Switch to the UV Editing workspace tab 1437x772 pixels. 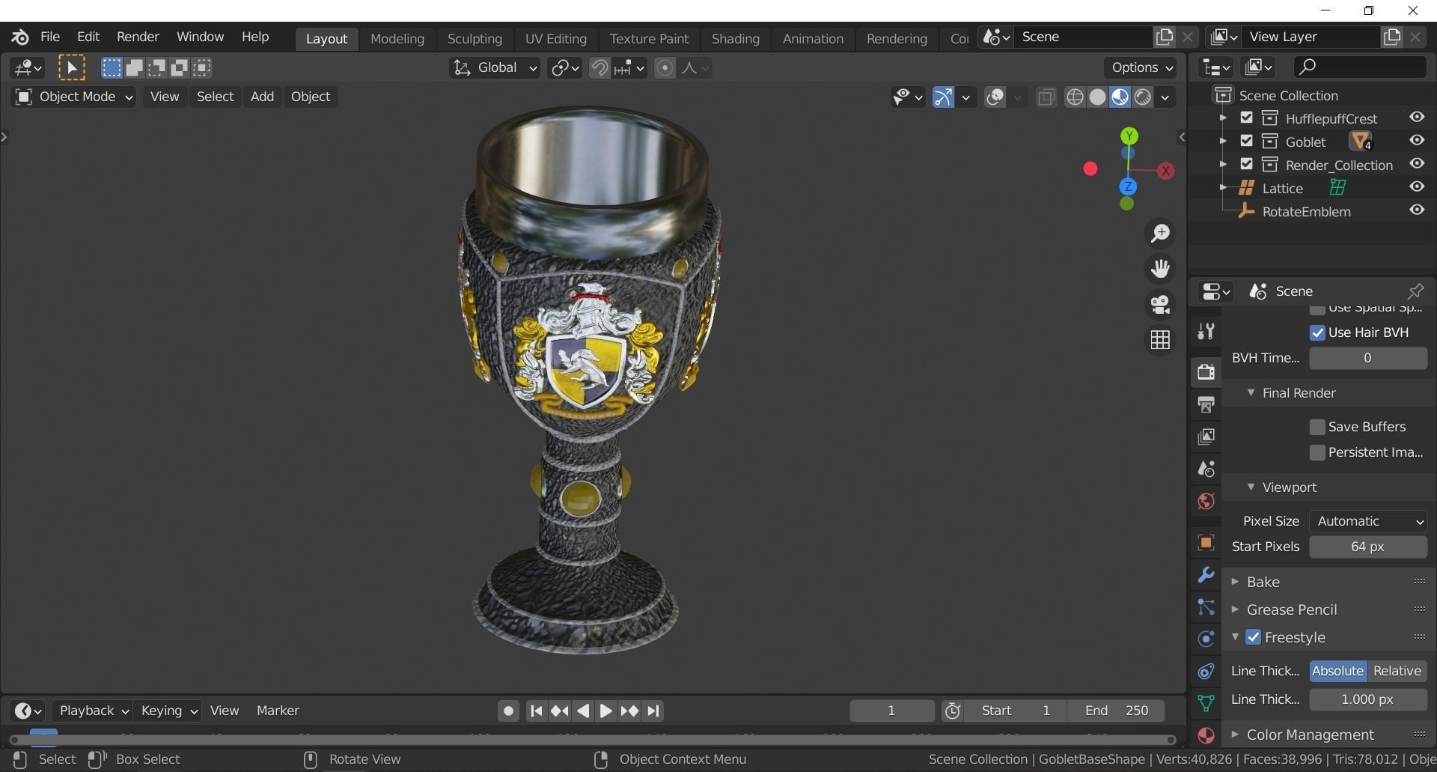[x=555, y=38]
